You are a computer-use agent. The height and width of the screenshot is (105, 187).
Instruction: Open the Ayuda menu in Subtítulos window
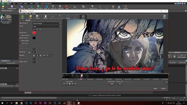pyautogui.click(x=34, y=13)
